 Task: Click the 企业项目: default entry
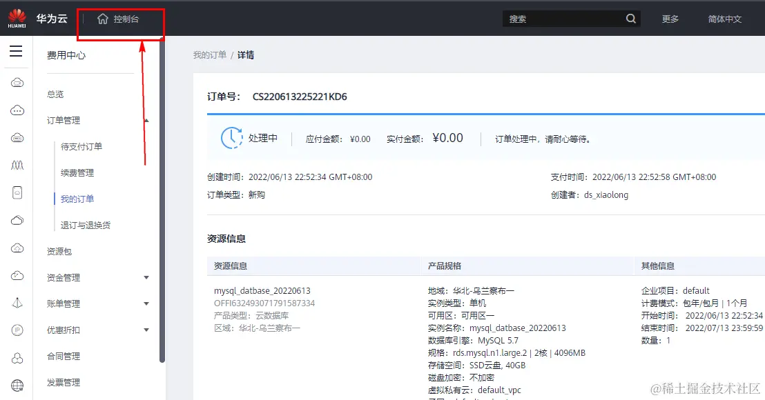click(x=675, y=291)
